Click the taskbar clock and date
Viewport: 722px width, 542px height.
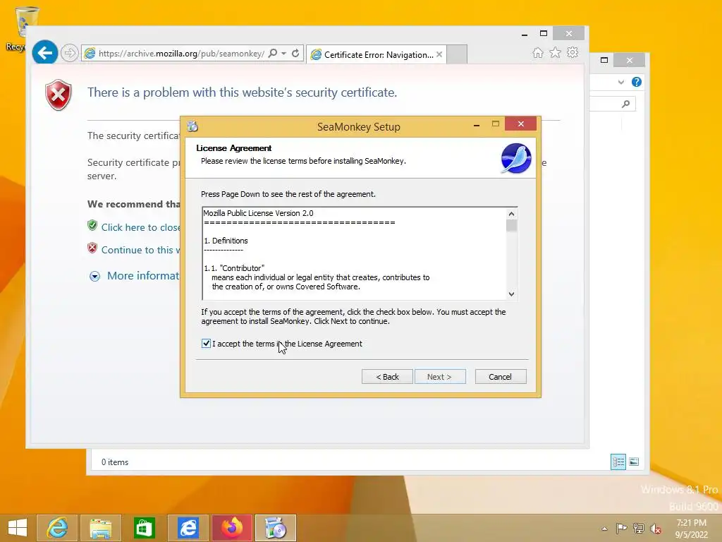(x=691, y=529)
